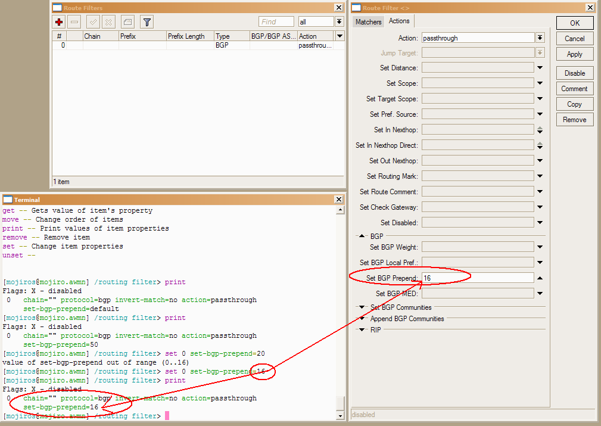This screenshot has height=426, width=601.
Task: Click the comment note icon in toolbar
Action: click(x=127, y=22)
